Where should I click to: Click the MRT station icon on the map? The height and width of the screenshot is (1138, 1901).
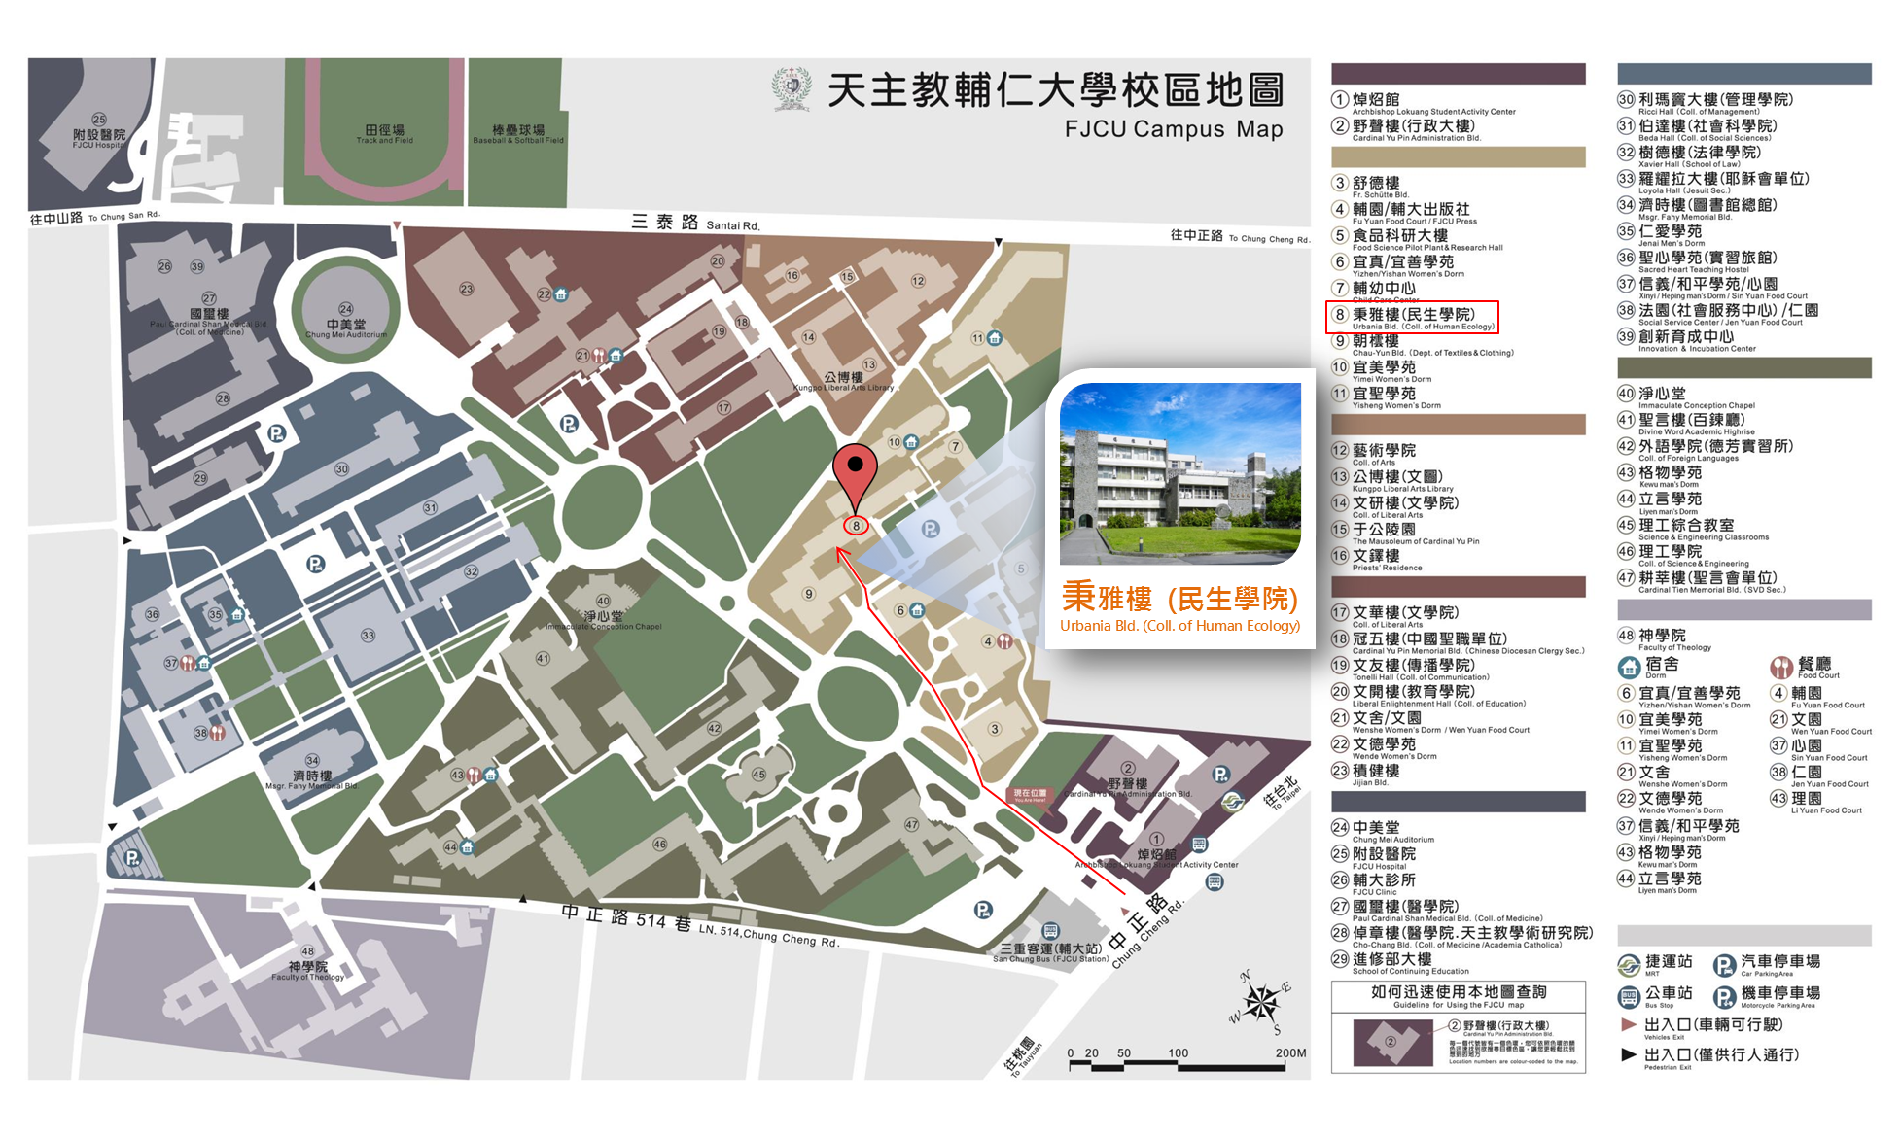[1232, 802]
